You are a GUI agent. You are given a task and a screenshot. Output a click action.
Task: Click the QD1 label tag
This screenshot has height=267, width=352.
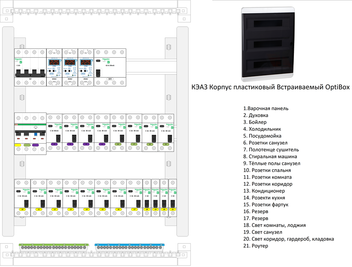click(110, 79)
